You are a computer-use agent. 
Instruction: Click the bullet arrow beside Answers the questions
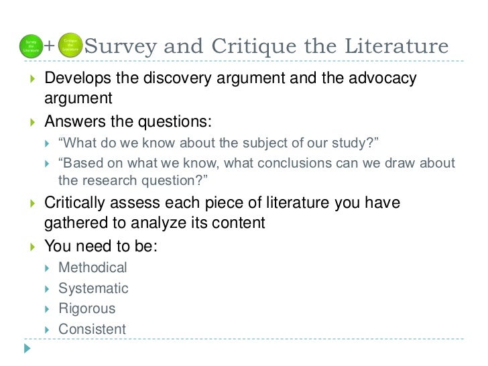[32, 122]
